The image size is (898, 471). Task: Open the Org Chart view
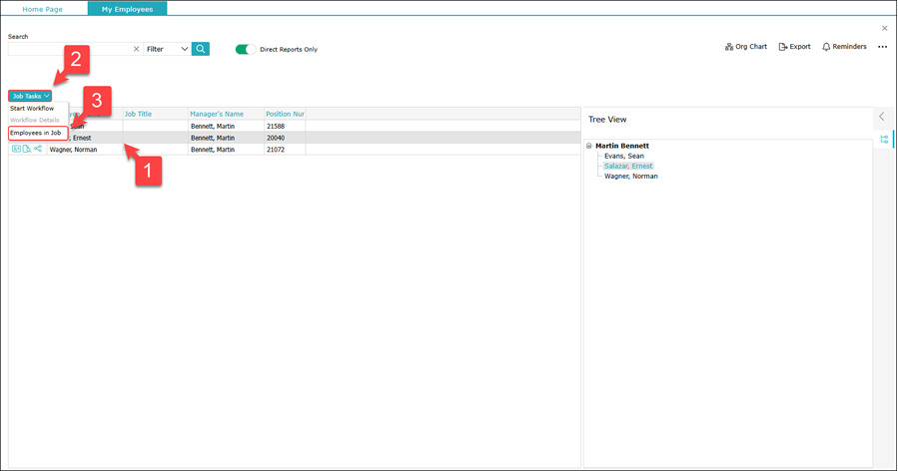(745, 47)
